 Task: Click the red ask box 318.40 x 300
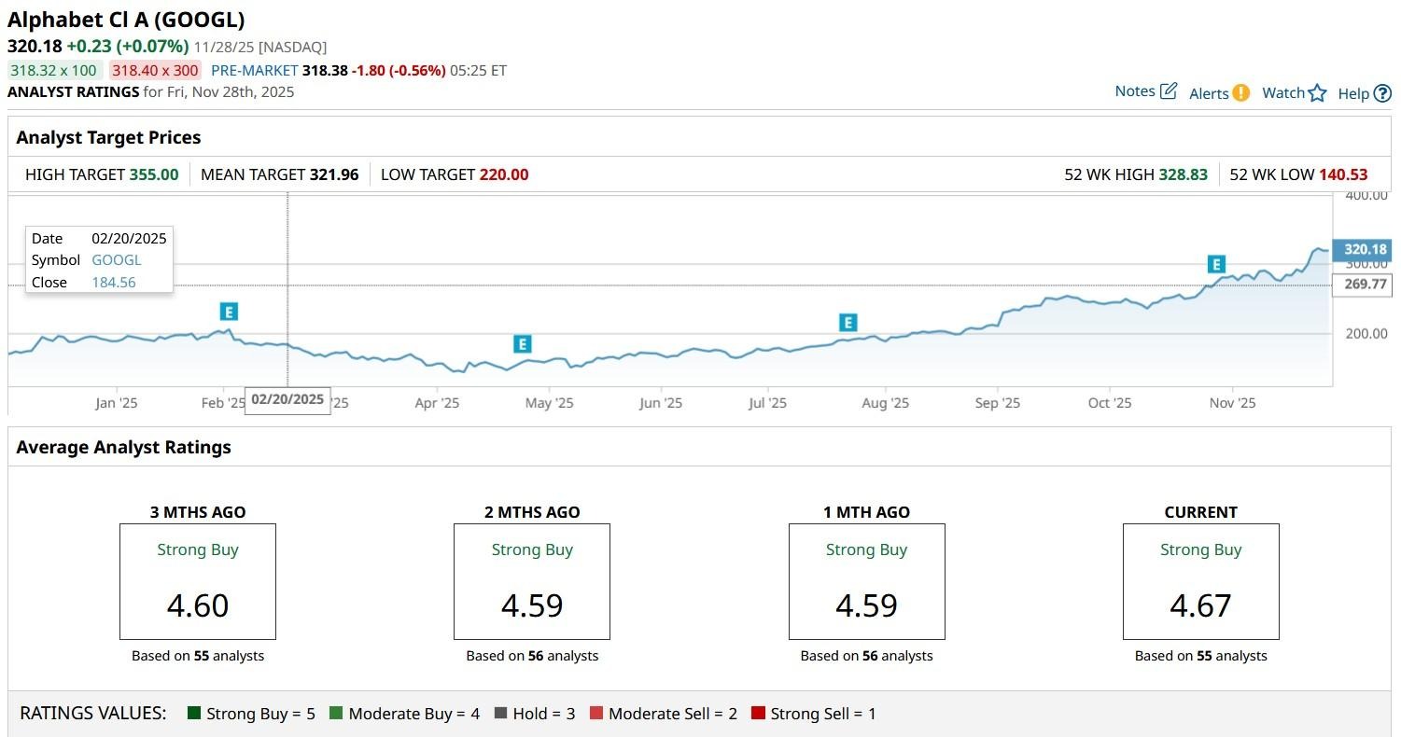pyautogui.click(x=155, y=70)
